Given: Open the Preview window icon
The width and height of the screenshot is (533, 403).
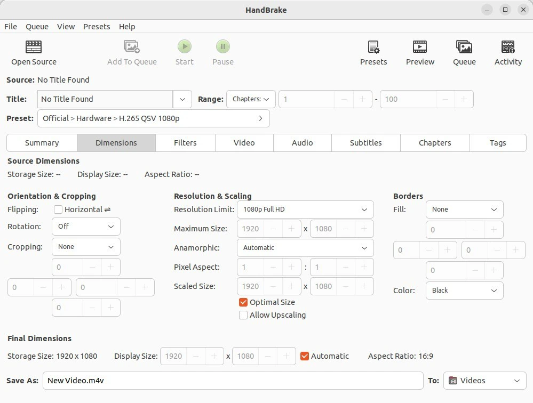Looking at the screenshot, I should [x=420, y=47].
